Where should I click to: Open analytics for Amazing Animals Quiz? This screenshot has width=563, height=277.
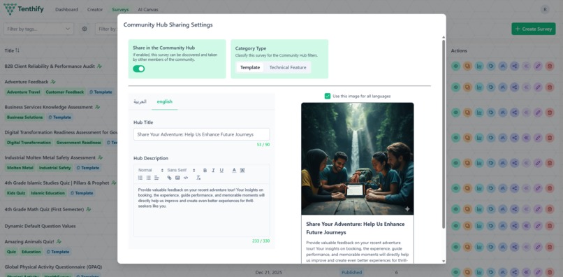click(x=479, y=247)
